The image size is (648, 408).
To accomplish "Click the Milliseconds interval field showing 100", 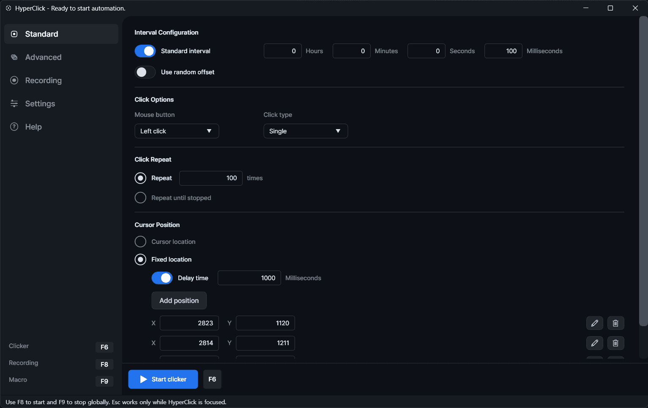I will 503,51.
